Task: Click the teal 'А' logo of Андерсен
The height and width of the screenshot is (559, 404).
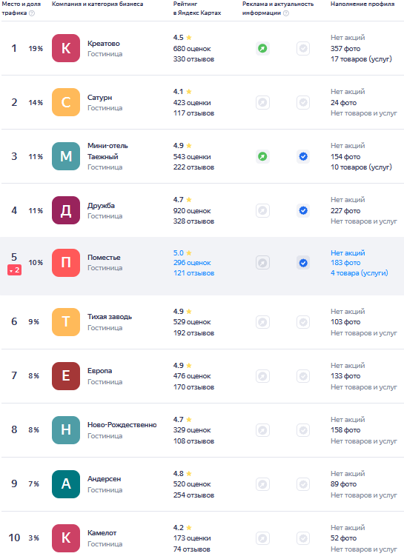Action: pyautogui.click(x=66, y=483)
